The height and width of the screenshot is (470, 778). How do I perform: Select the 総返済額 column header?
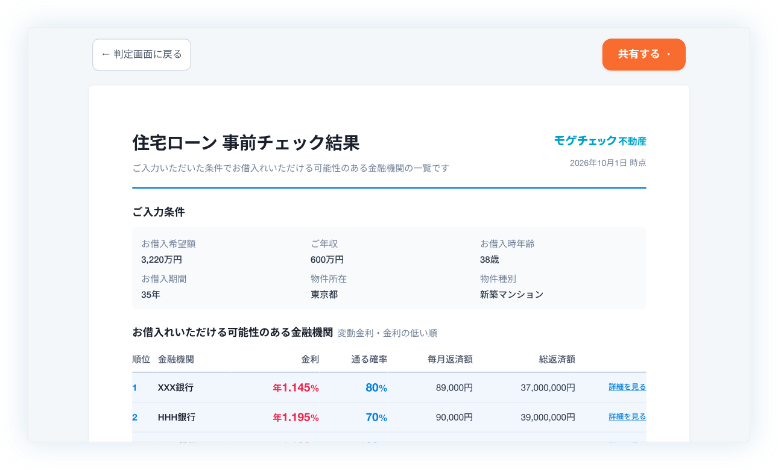(x=557, y=360)
